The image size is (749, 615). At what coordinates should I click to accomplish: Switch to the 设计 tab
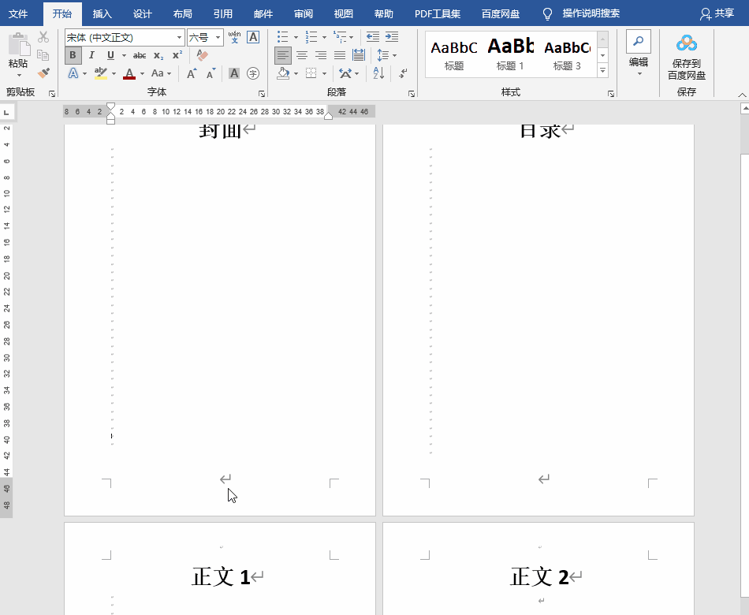pyautogui.click(x=143, y=13)
